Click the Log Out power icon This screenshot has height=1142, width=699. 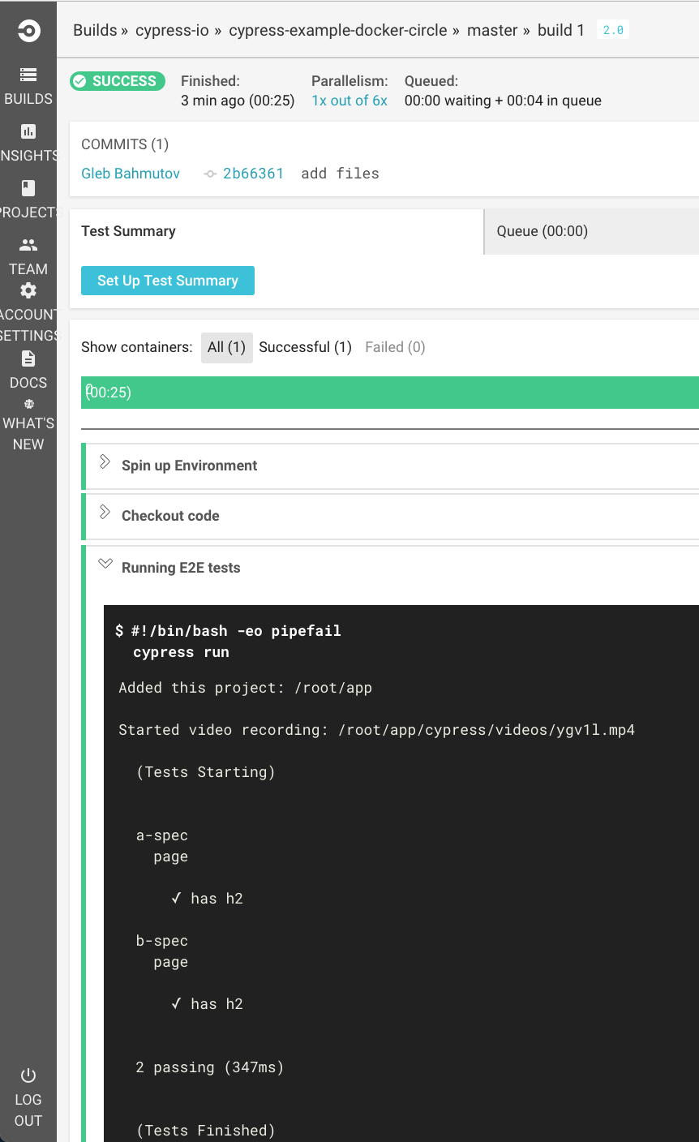tap(28, 1076)
